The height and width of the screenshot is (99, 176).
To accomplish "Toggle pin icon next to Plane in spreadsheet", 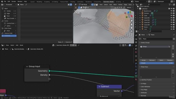I will tap(26, 5).
